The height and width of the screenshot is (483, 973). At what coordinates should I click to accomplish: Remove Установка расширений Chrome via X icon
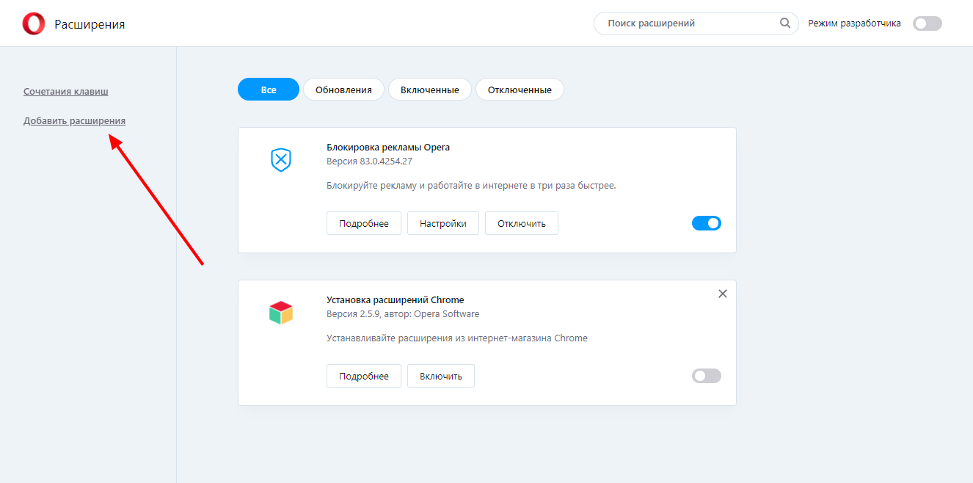coord(723,294)
